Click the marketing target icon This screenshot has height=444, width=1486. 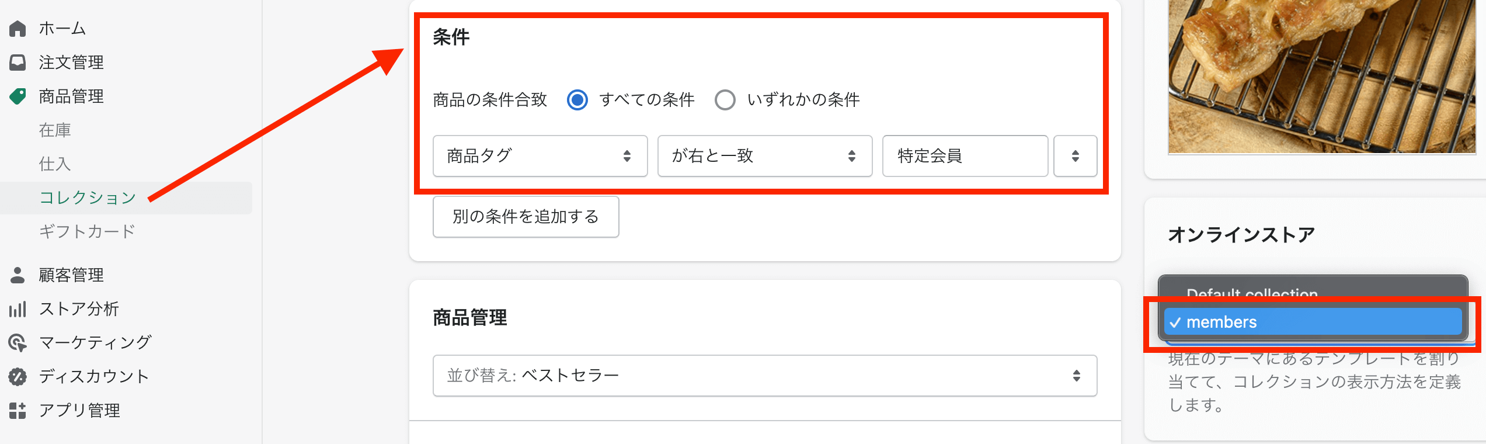click(x=18, y=343)
